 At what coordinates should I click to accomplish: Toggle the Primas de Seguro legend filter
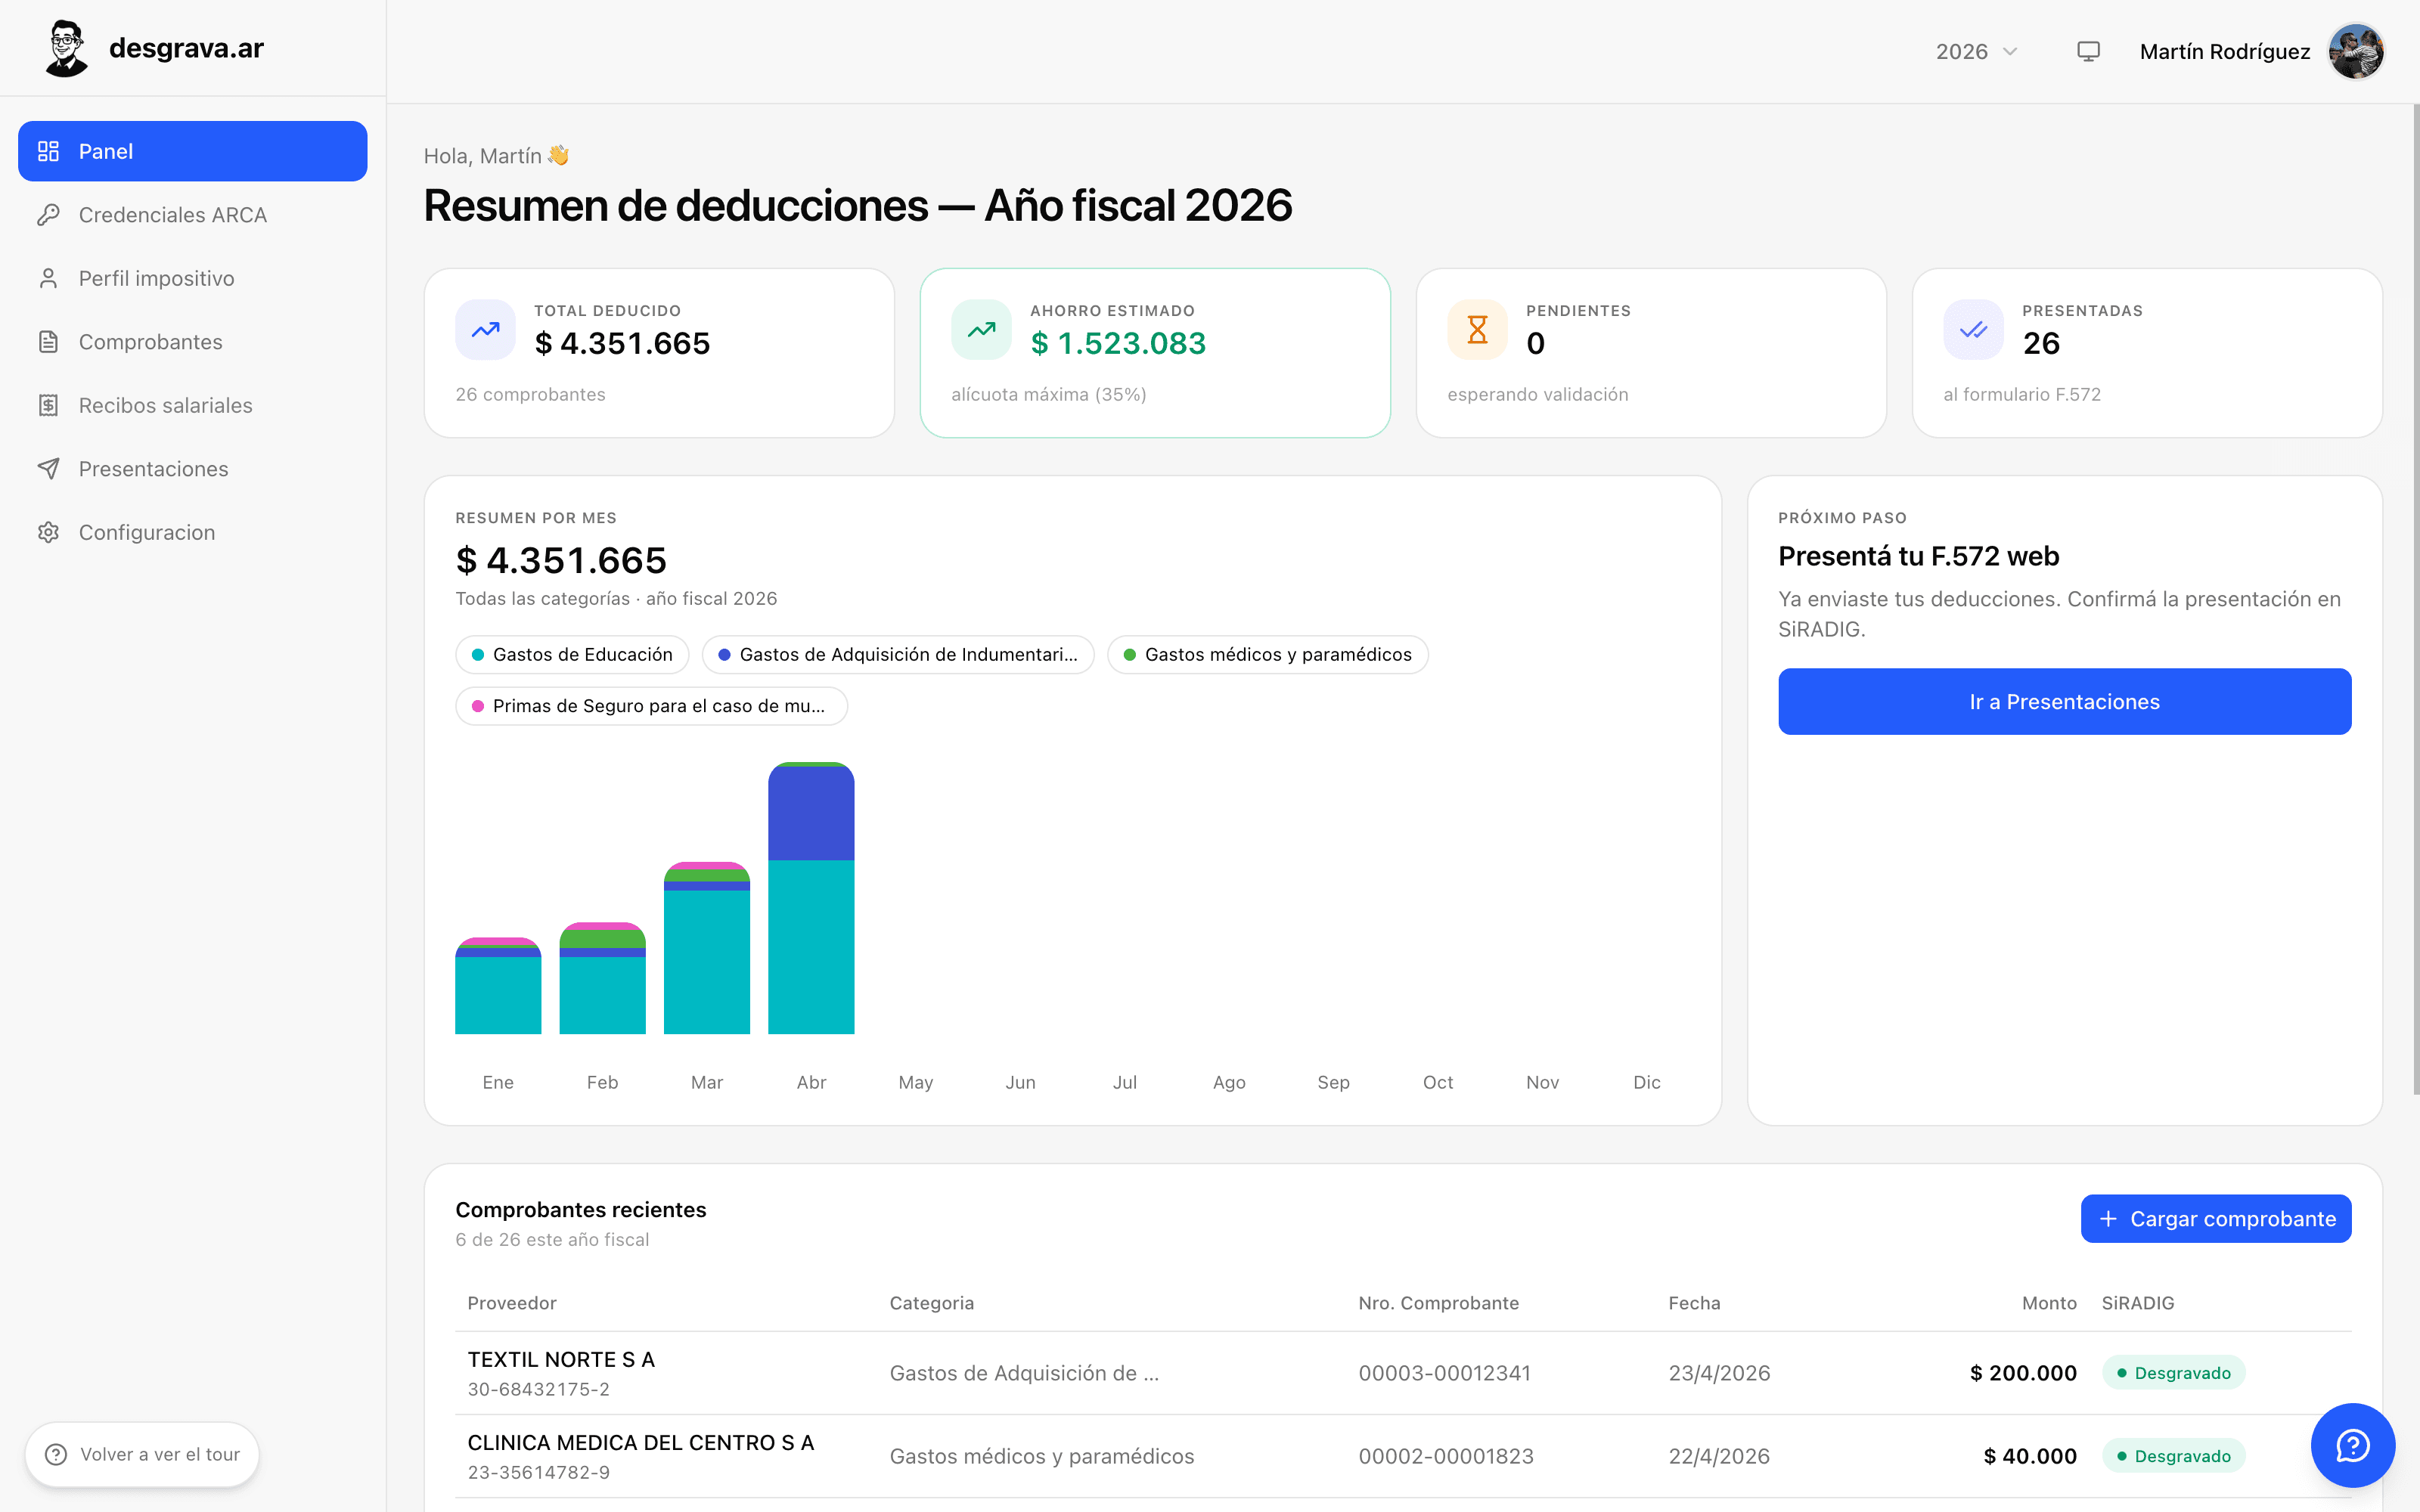point(651,706)
